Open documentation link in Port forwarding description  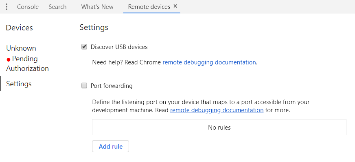217,110
